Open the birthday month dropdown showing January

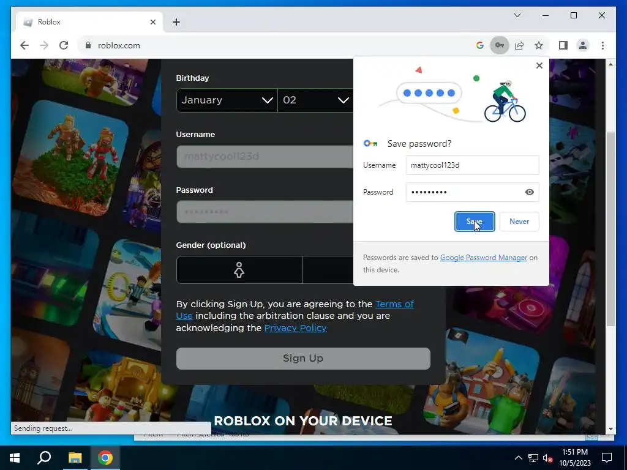[227, 100]
